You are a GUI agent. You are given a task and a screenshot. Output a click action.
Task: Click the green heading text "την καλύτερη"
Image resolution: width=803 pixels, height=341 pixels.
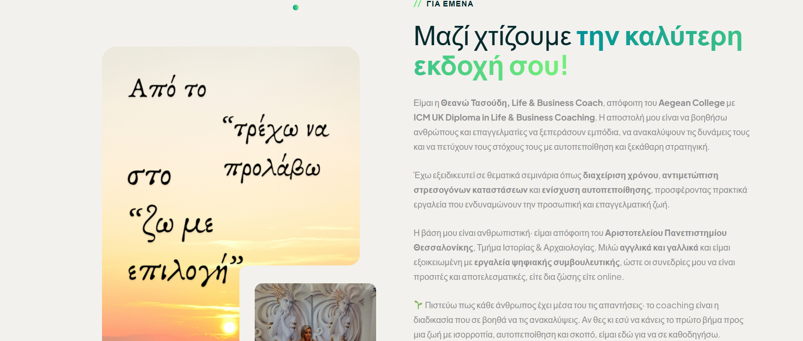point(659,37)
